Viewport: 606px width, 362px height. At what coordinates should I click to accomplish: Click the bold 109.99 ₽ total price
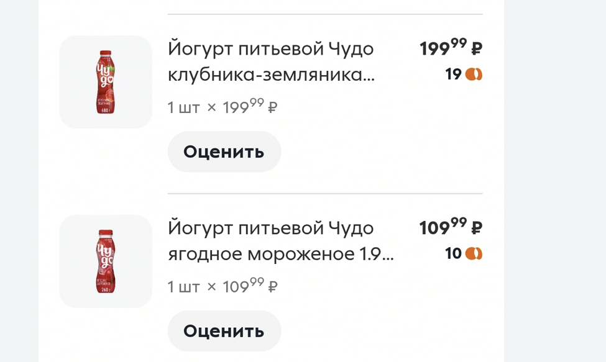451,227
